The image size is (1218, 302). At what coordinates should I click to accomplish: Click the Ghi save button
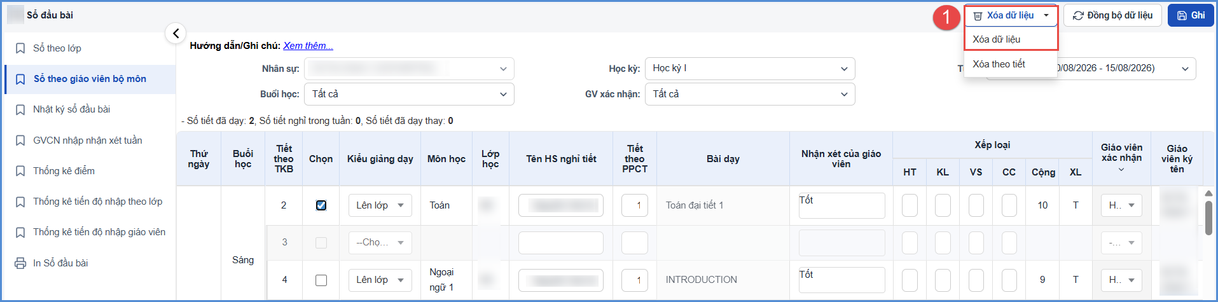point(1191,15)
